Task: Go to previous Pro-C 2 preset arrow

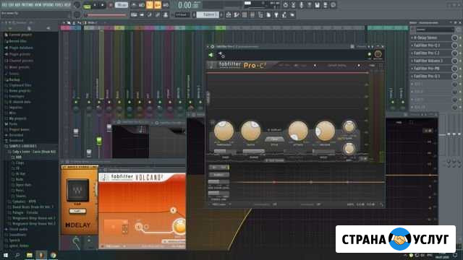Action: (315, 66)
